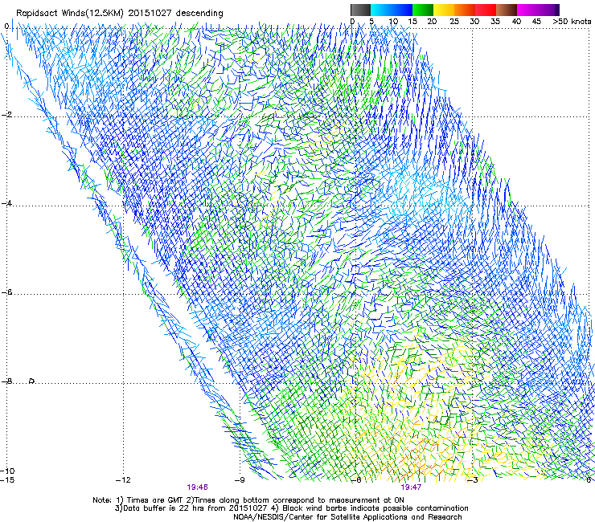Click the gray 0-5 knots color swatch
The image size is (595, 522).
[x=360, y=10]
